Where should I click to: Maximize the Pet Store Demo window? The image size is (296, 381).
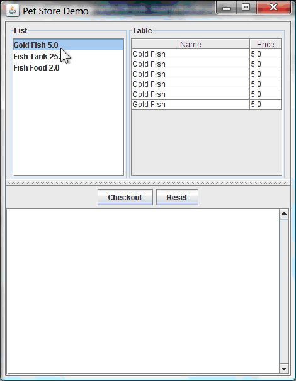click(x=246, y=8)
